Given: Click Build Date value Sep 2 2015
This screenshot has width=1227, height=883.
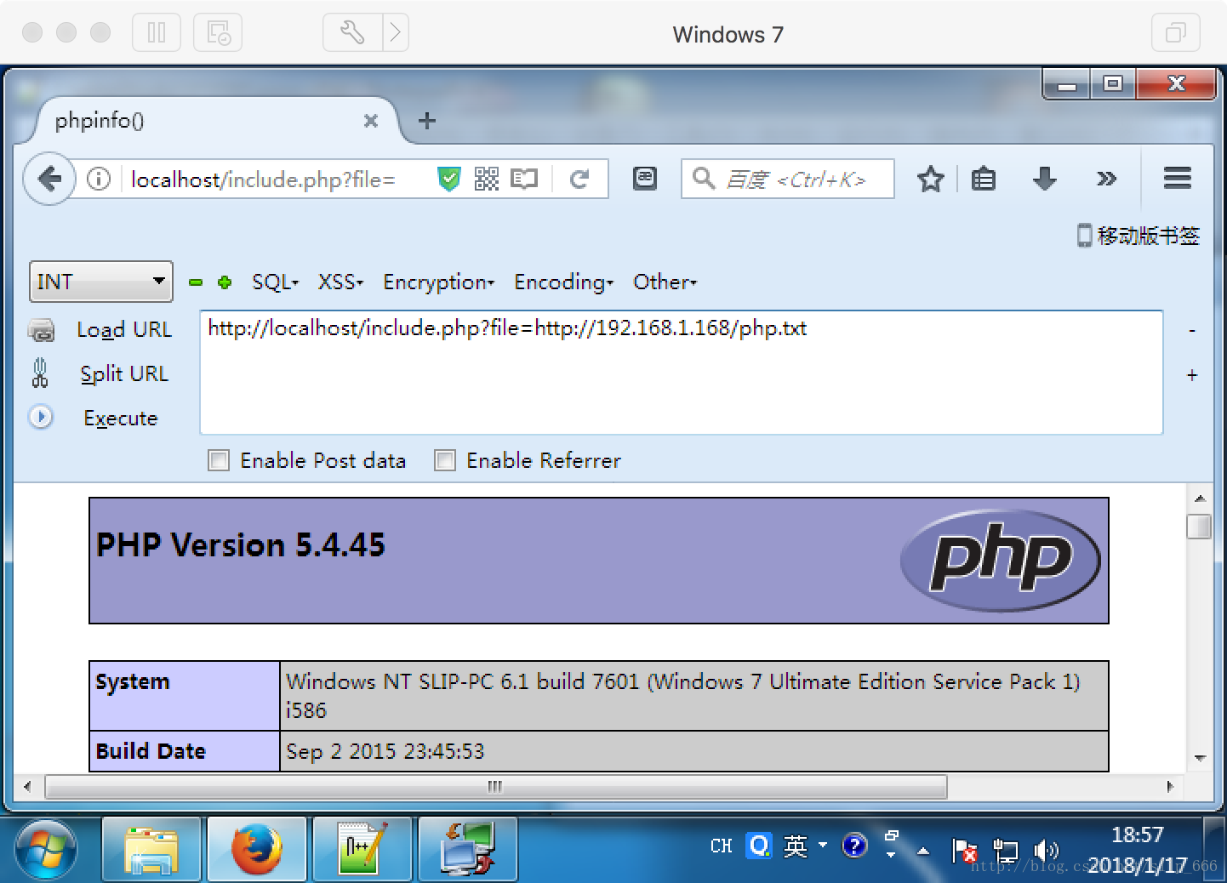Looking at the screenshot, I should (385, 752).
